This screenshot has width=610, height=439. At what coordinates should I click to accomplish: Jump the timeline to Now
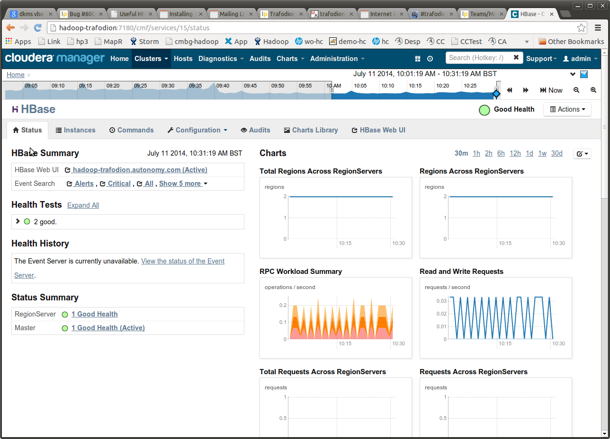[551, 90]
